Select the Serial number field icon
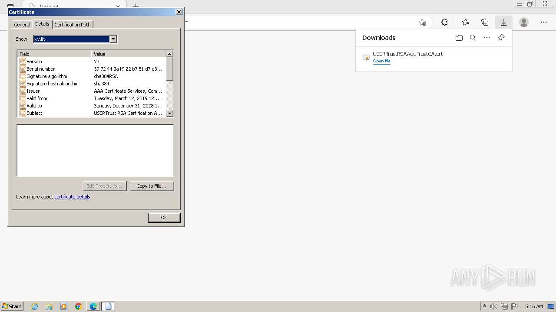The image size is (556, 312). pyautogui.click(x=23, y=69)
